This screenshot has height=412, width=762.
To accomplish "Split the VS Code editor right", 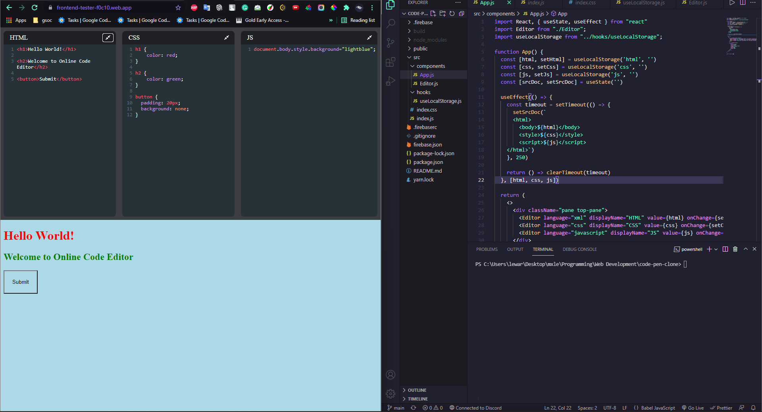I will pos(743,3).
